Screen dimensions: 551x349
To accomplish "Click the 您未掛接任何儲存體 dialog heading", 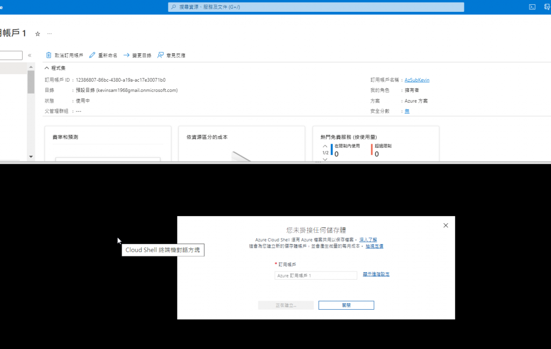I will (316, 230).
